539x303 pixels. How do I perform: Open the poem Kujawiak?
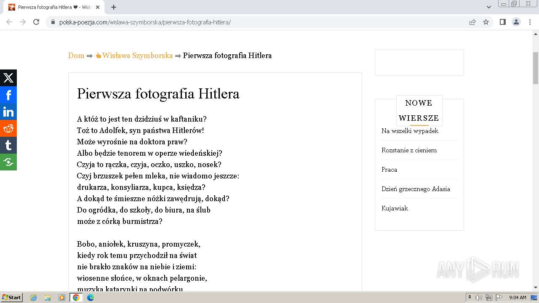point(395,208)
